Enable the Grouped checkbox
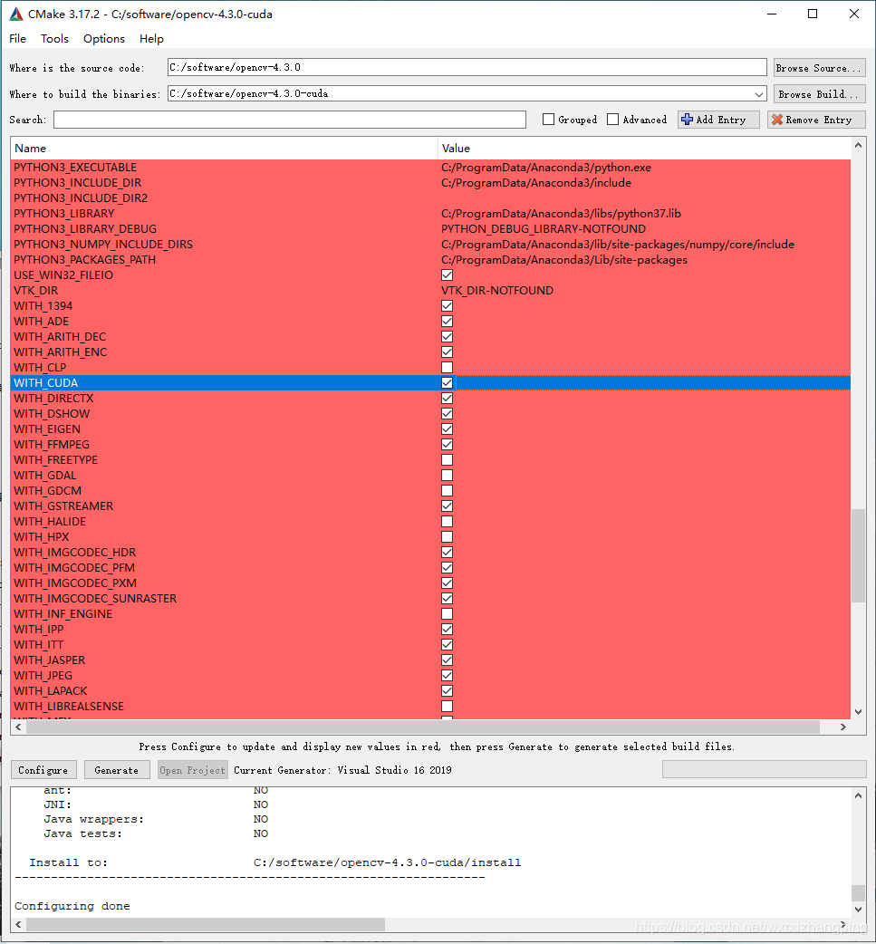Image resolution: width=876 pixels, height=944 pixels. click(548, 120)
